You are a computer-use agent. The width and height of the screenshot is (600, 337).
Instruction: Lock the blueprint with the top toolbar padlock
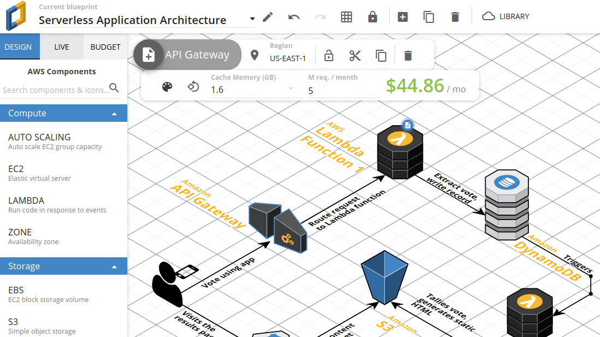tap(372, 17)
